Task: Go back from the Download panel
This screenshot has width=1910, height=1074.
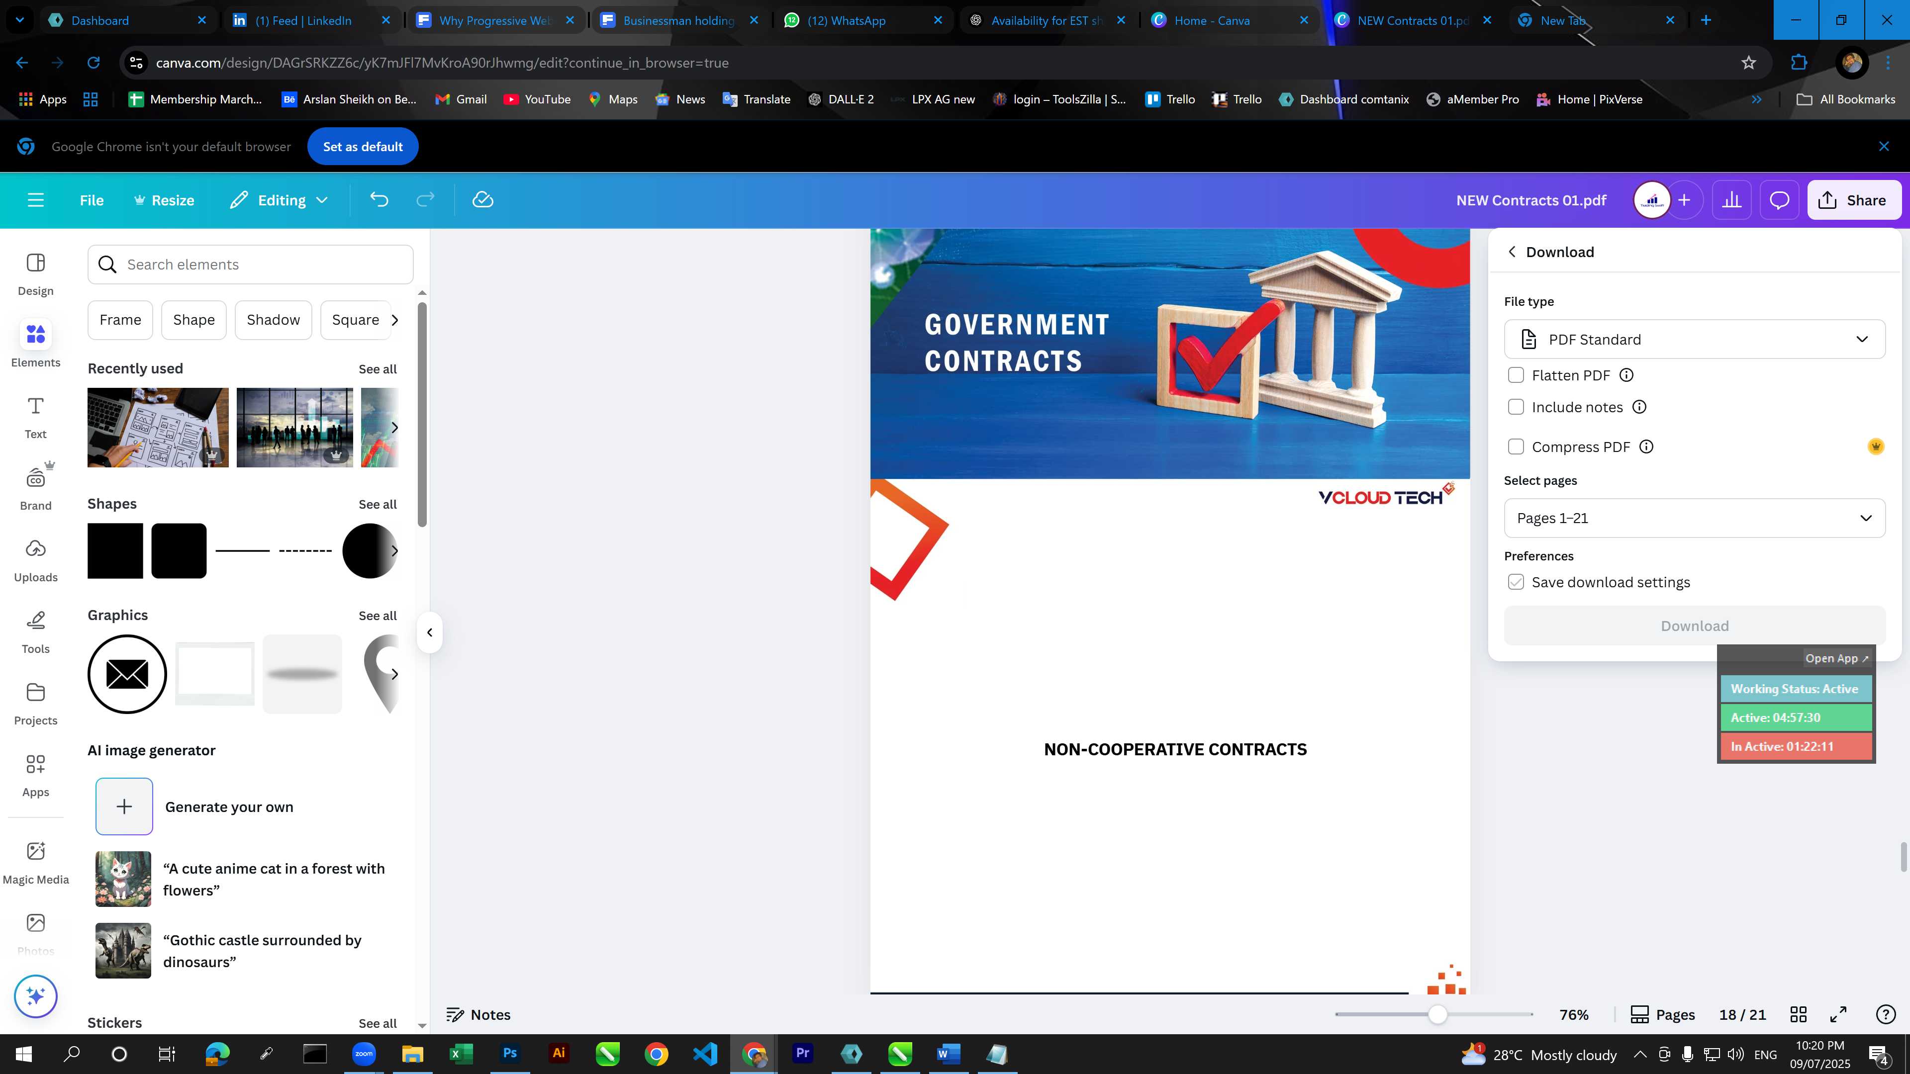Action: pos(1512,252)
